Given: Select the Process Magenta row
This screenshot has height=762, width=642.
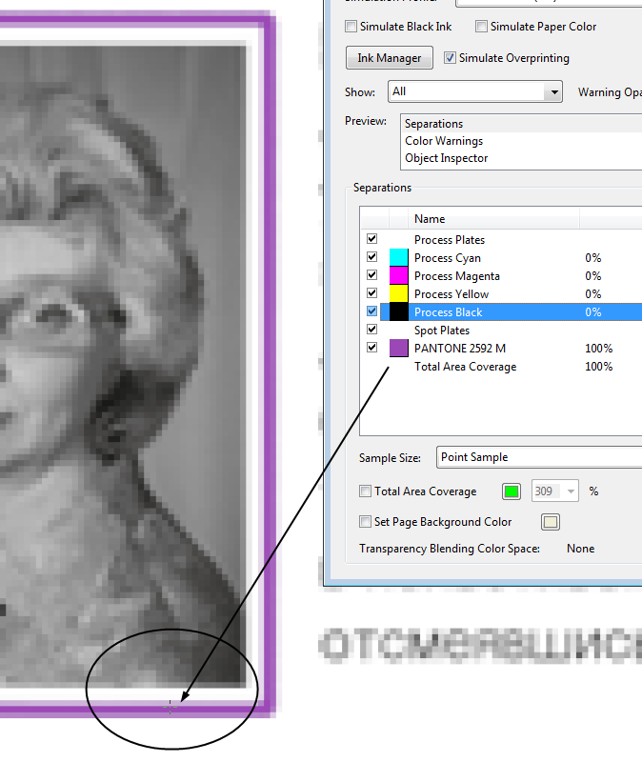Looking at the screenshot, I should tap(502, 275).
